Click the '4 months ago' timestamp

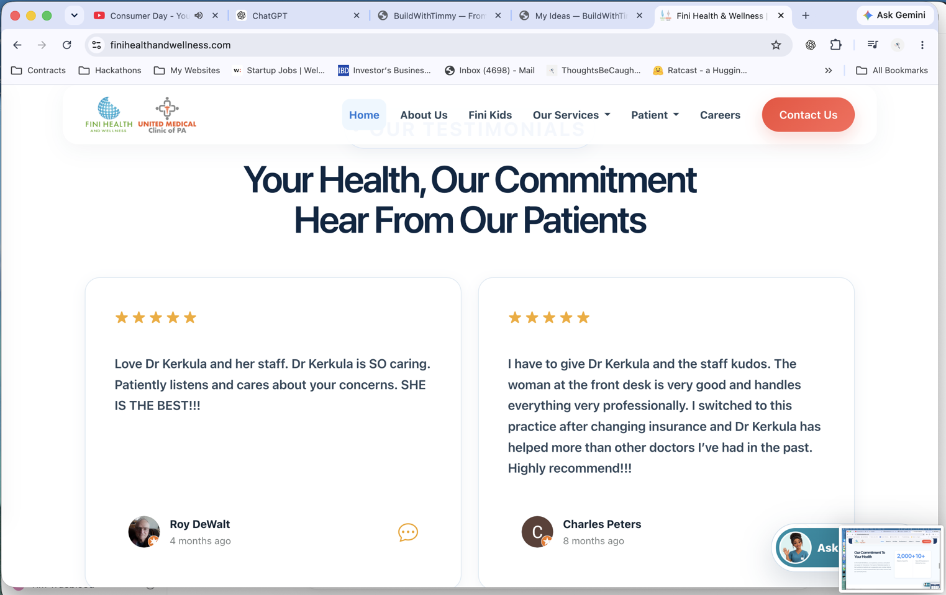200,541
